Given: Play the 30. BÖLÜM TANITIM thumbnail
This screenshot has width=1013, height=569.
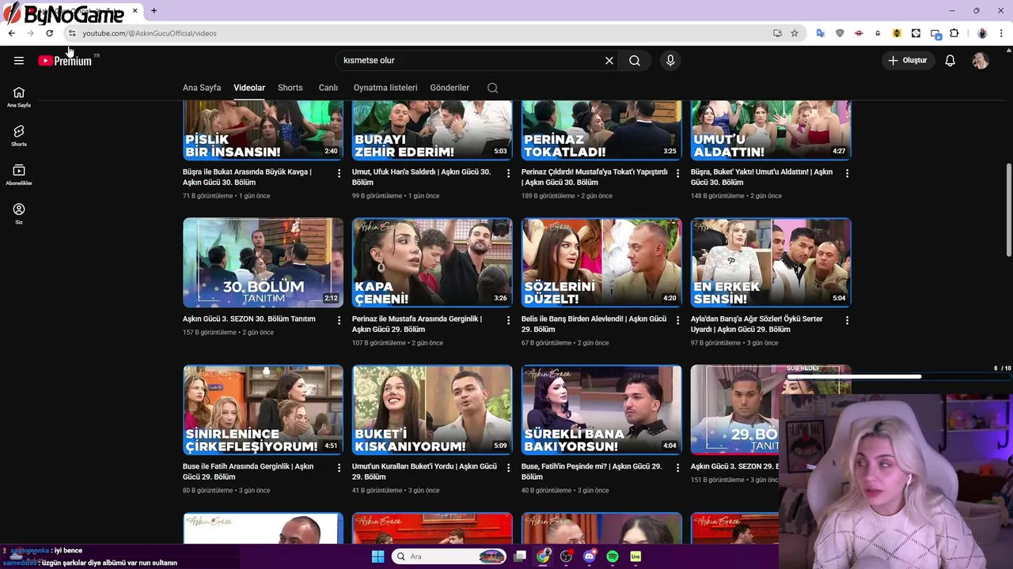Looking at the screenshot, I should [x=263, y=262].
